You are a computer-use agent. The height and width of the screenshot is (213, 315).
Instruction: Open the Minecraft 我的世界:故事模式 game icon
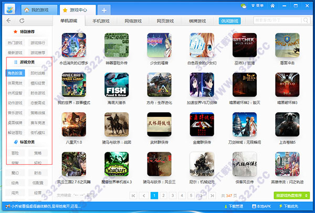pos(74,84)
